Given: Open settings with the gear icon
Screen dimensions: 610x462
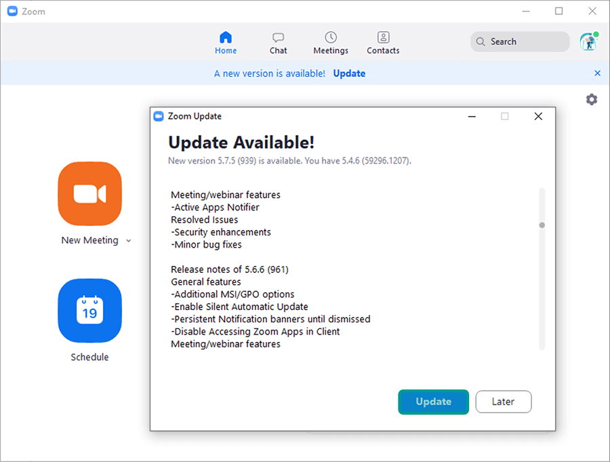Looking at the screenshot, I should 591,99.
